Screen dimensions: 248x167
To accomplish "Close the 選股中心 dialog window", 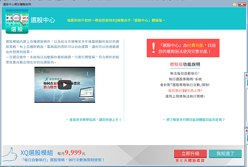I will tap(242, 5).
